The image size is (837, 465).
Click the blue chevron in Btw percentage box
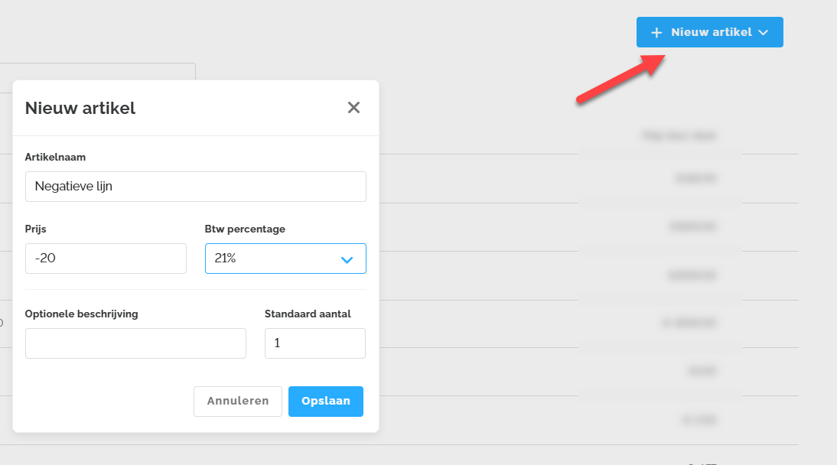(347, 260)
